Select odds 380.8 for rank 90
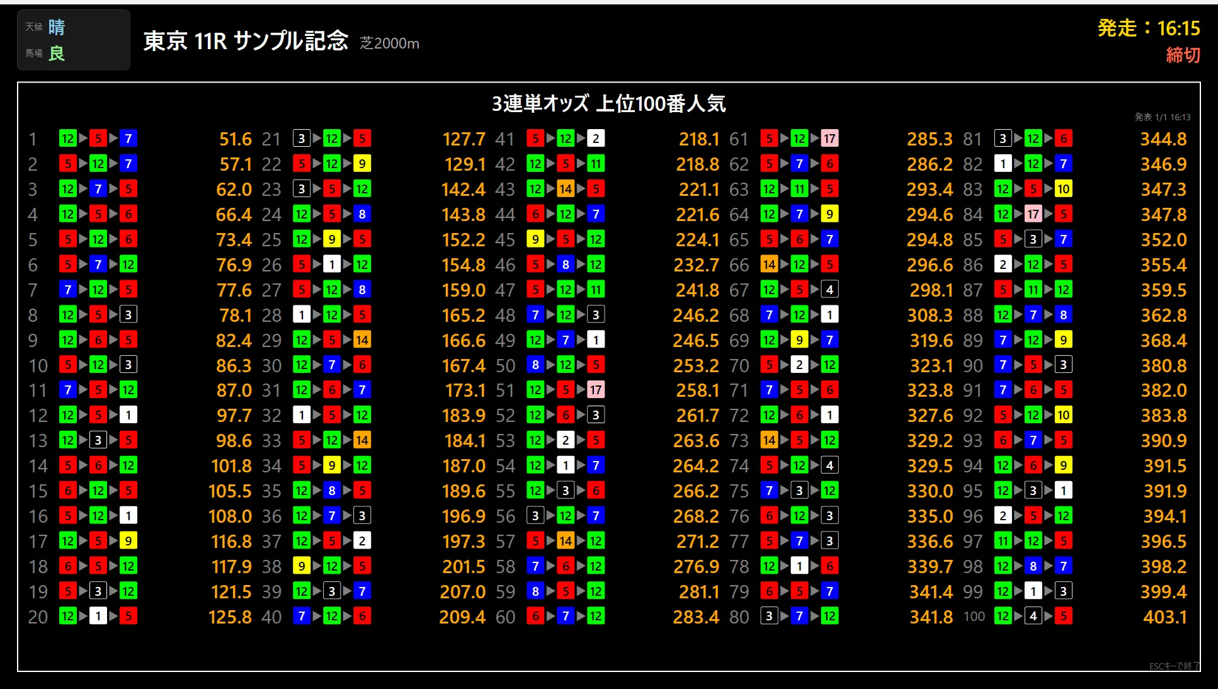The height and width of the screenshot is (689, 1218). click(1164, 365)
